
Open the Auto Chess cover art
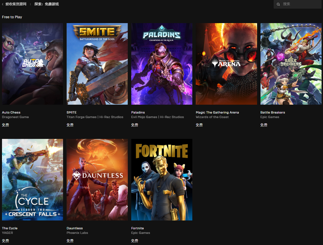tap(33, 64)
